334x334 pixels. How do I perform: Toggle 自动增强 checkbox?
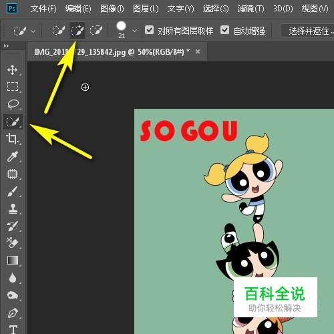pyautogui.click(x=224, y=29)
